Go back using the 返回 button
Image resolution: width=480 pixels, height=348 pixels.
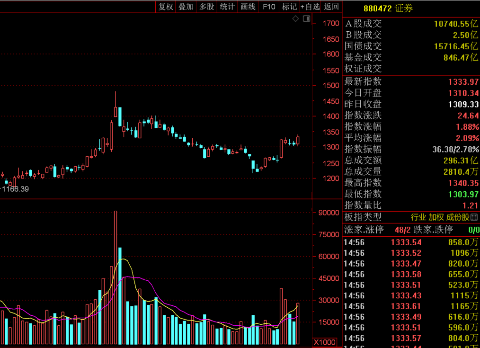tap(331, 7)
